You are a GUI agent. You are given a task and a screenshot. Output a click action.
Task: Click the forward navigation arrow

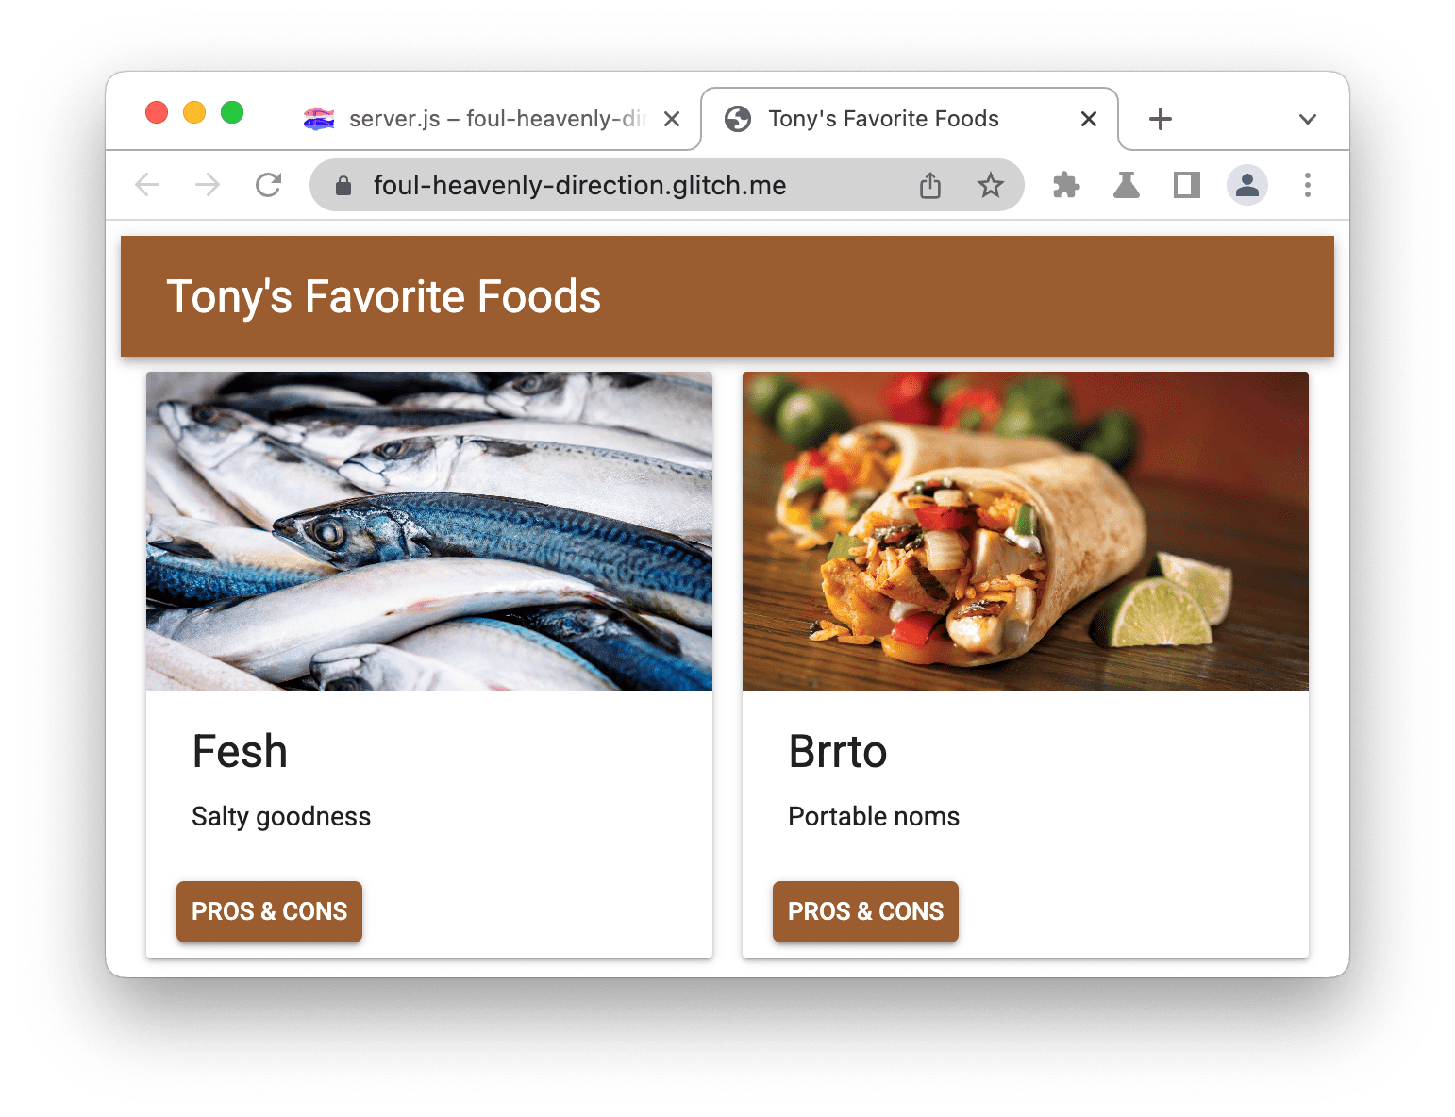click(x=208, y=185)
